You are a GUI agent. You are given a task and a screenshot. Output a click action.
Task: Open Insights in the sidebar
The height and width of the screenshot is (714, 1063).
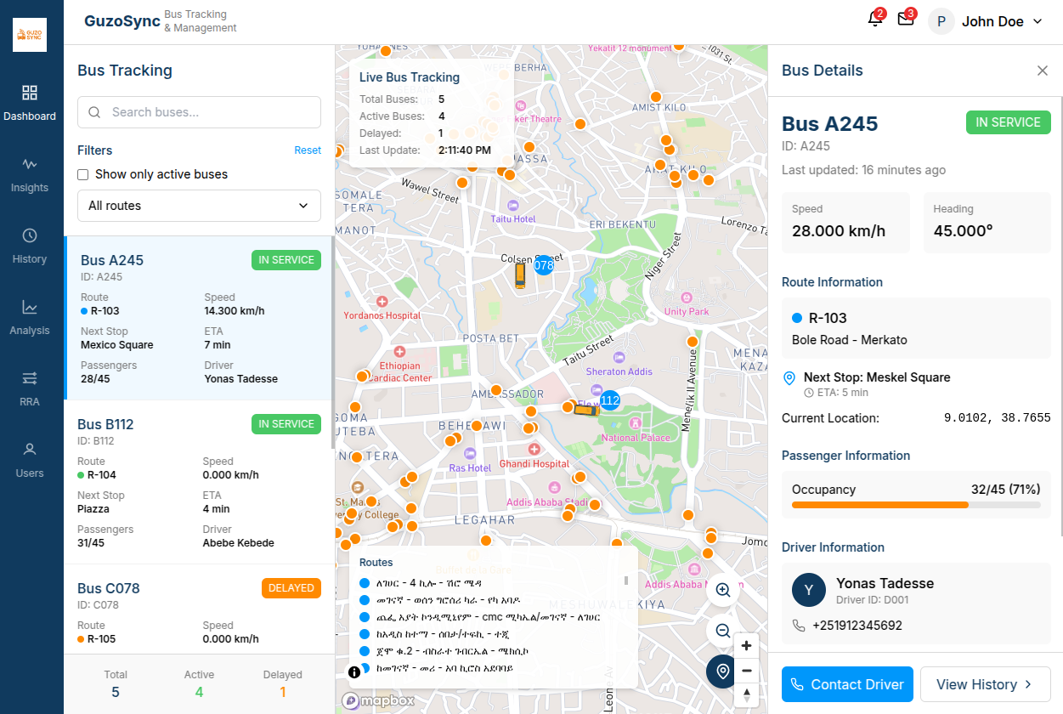click(x=30, y=174)
